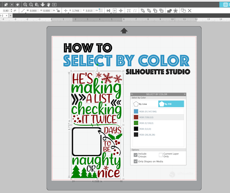Image resolution: width=230 pixels, height=193 pixels.
Task: Choose the reference point grid icon
Action: (x=101, y=10)
